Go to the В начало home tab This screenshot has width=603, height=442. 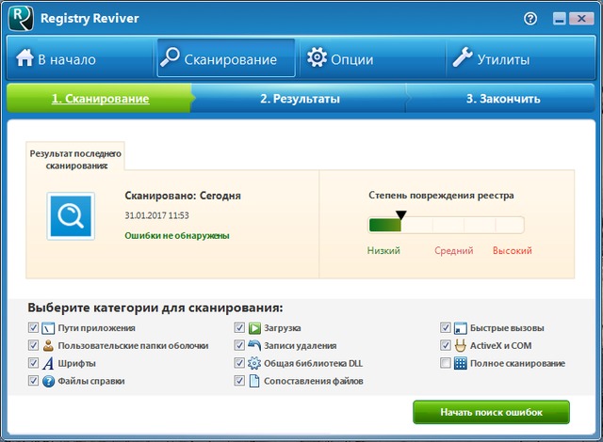click(57, 60)
